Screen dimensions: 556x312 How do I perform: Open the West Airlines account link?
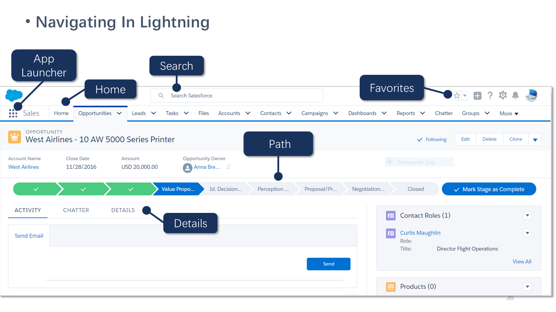[x=23, y=167]
